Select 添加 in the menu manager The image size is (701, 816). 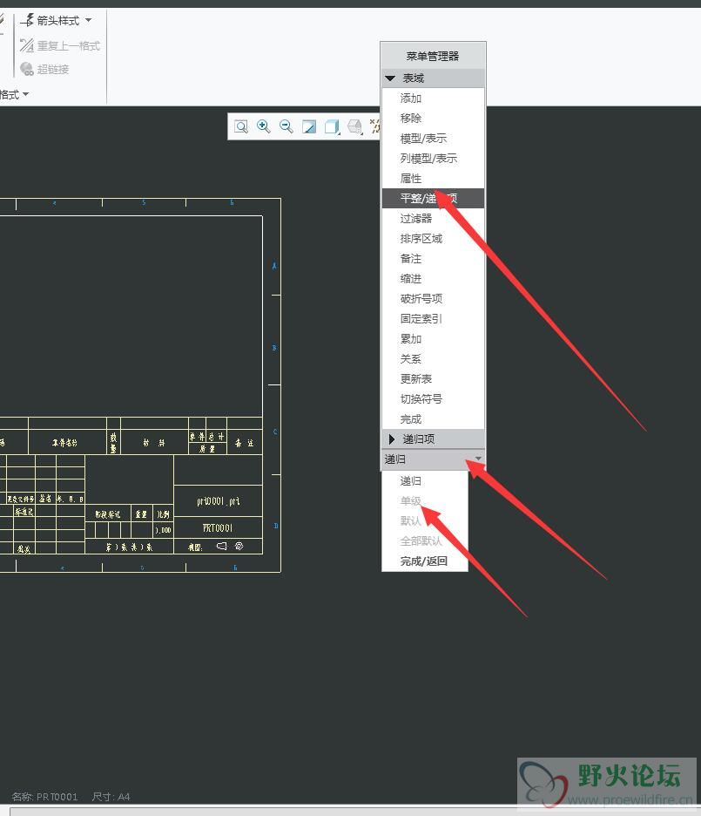point(410,99)
